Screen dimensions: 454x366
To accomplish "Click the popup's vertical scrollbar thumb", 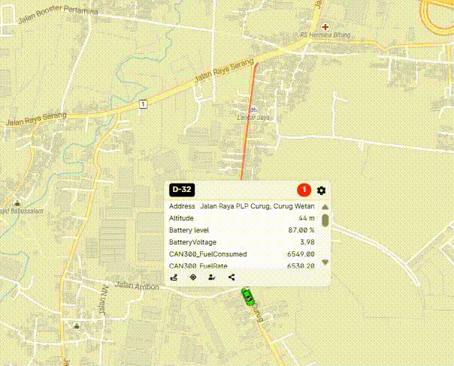I will tap(325, 220).
